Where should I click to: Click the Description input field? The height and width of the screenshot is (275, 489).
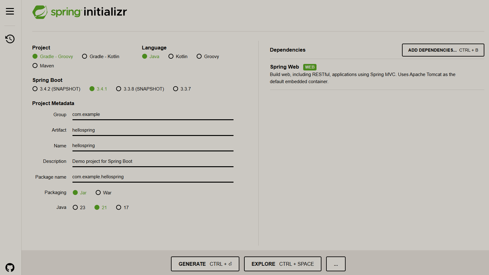tap(153, 162)
